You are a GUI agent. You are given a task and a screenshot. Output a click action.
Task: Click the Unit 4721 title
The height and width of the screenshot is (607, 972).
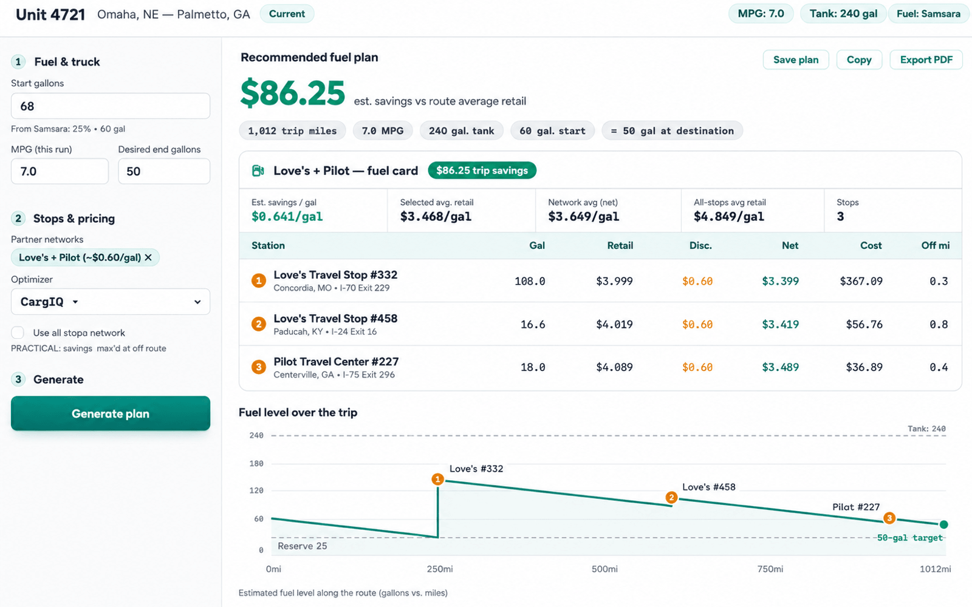(50, 15)
